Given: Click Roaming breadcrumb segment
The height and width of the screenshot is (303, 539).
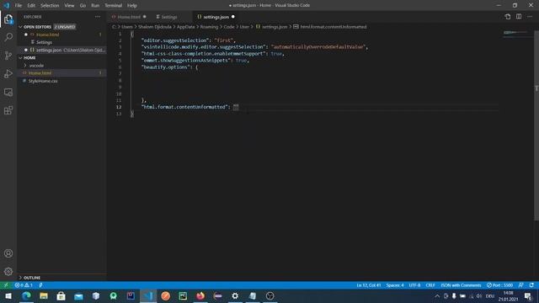Looking at the screenshot, I should pos(209,27).
